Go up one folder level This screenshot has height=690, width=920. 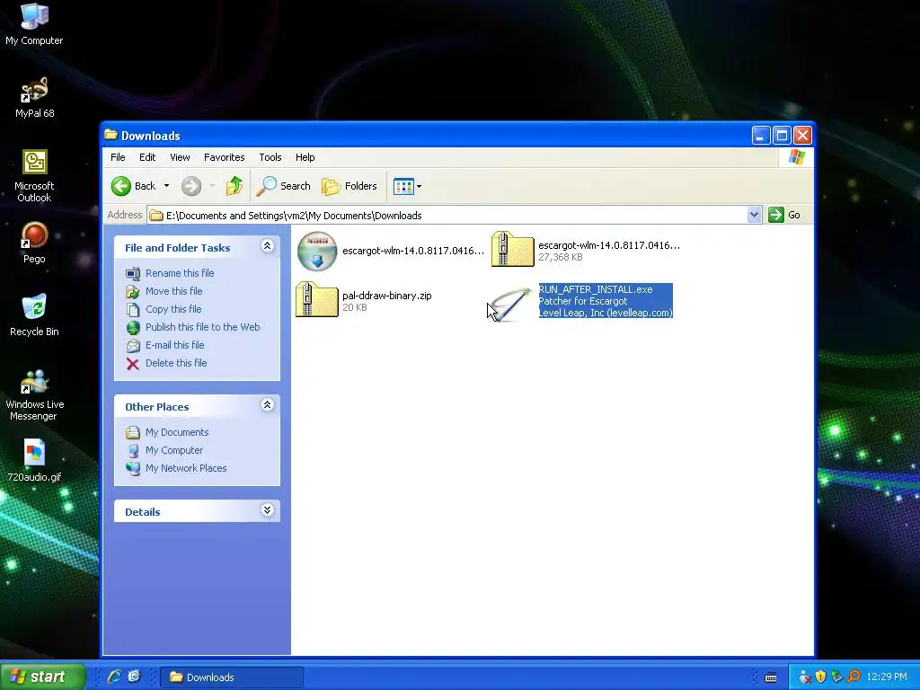pyautogui.click(x=234, y=186)
